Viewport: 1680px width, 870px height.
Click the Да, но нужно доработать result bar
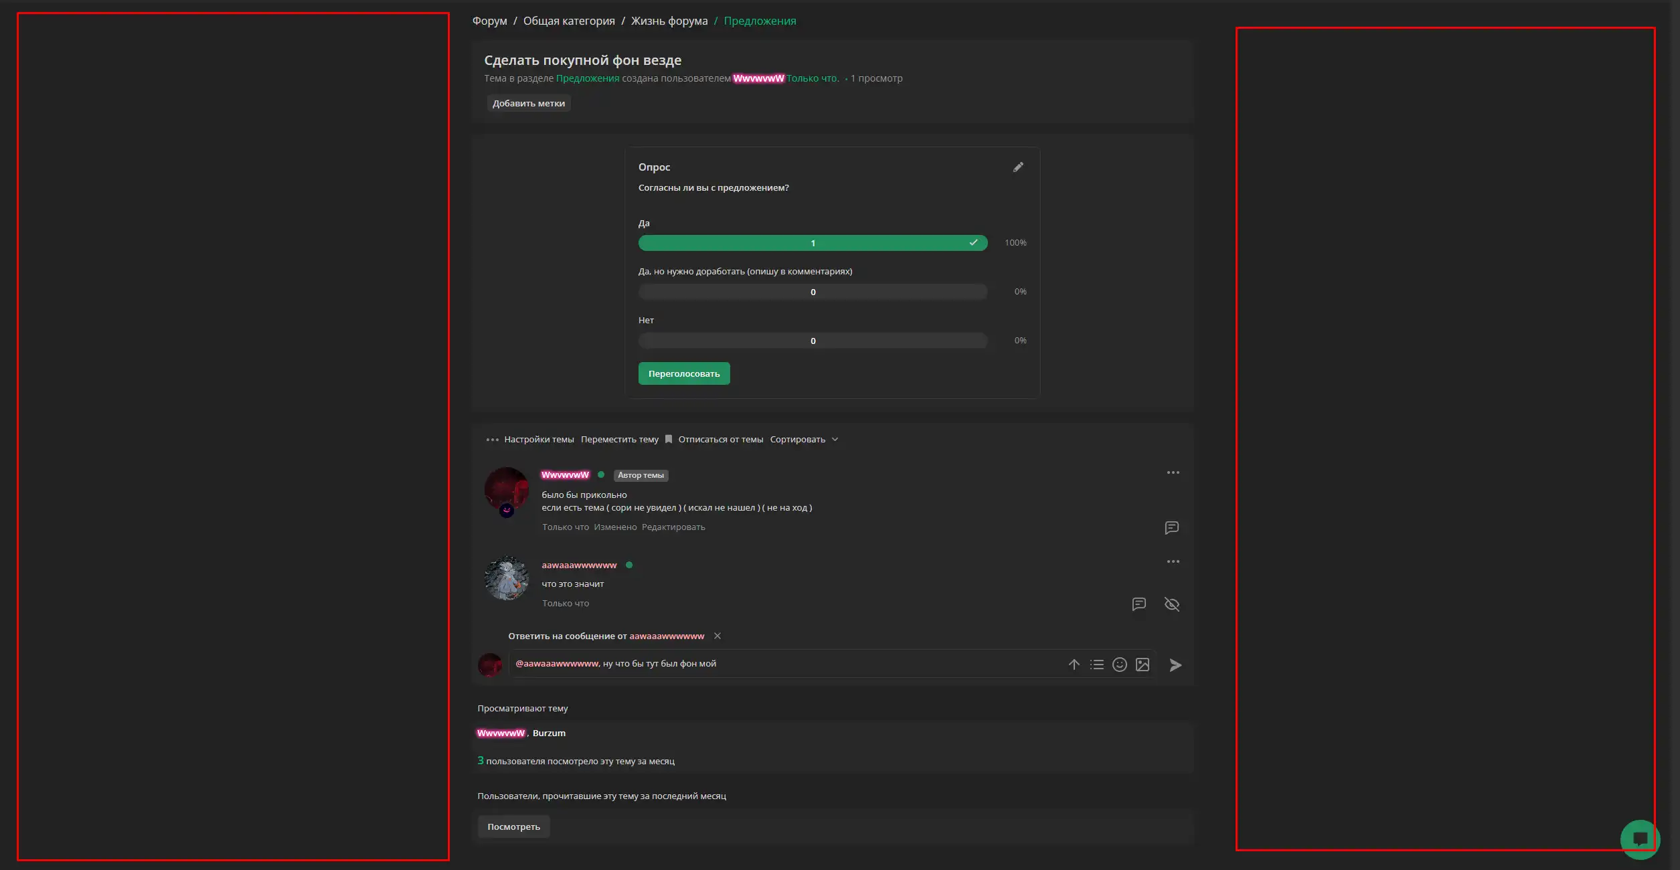click(813, 292)
